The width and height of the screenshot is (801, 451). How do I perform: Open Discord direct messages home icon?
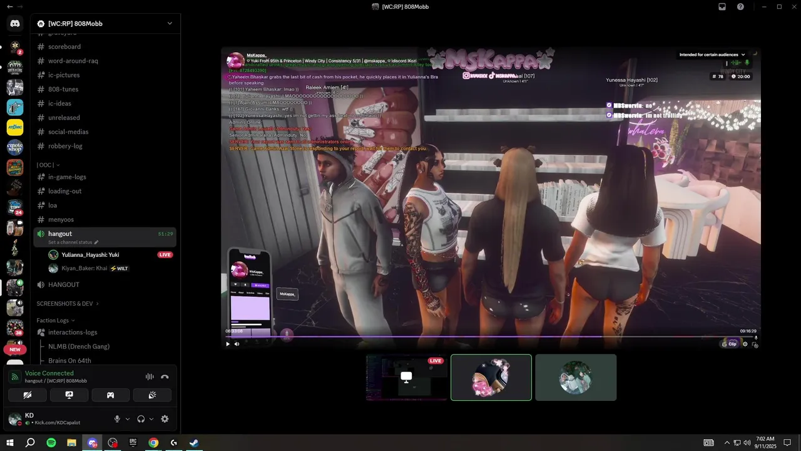(x=15, y=24)
